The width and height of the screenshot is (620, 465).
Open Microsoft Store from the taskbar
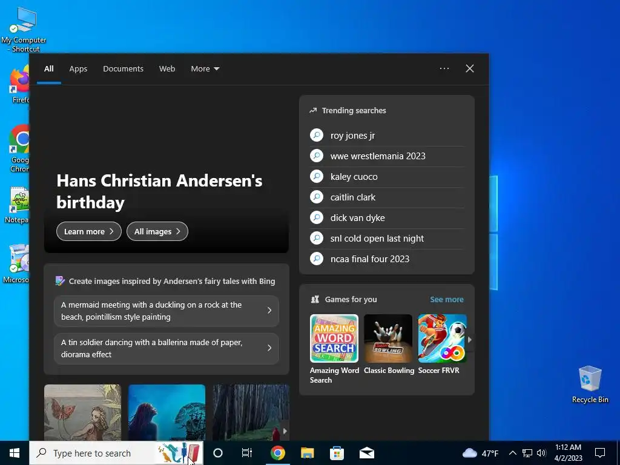337,453
